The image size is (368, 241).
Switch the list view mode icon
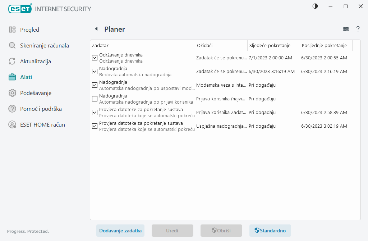click(346, 29)
